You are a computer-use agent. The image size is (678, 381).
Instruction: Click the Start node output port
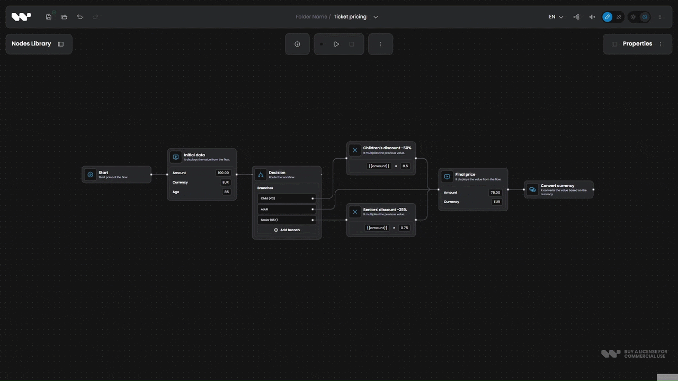click(x=151, y=175)
